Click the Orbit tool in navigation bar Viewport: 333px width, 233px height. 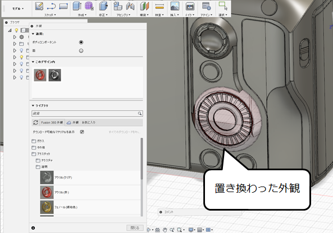(x=149, y=230)
